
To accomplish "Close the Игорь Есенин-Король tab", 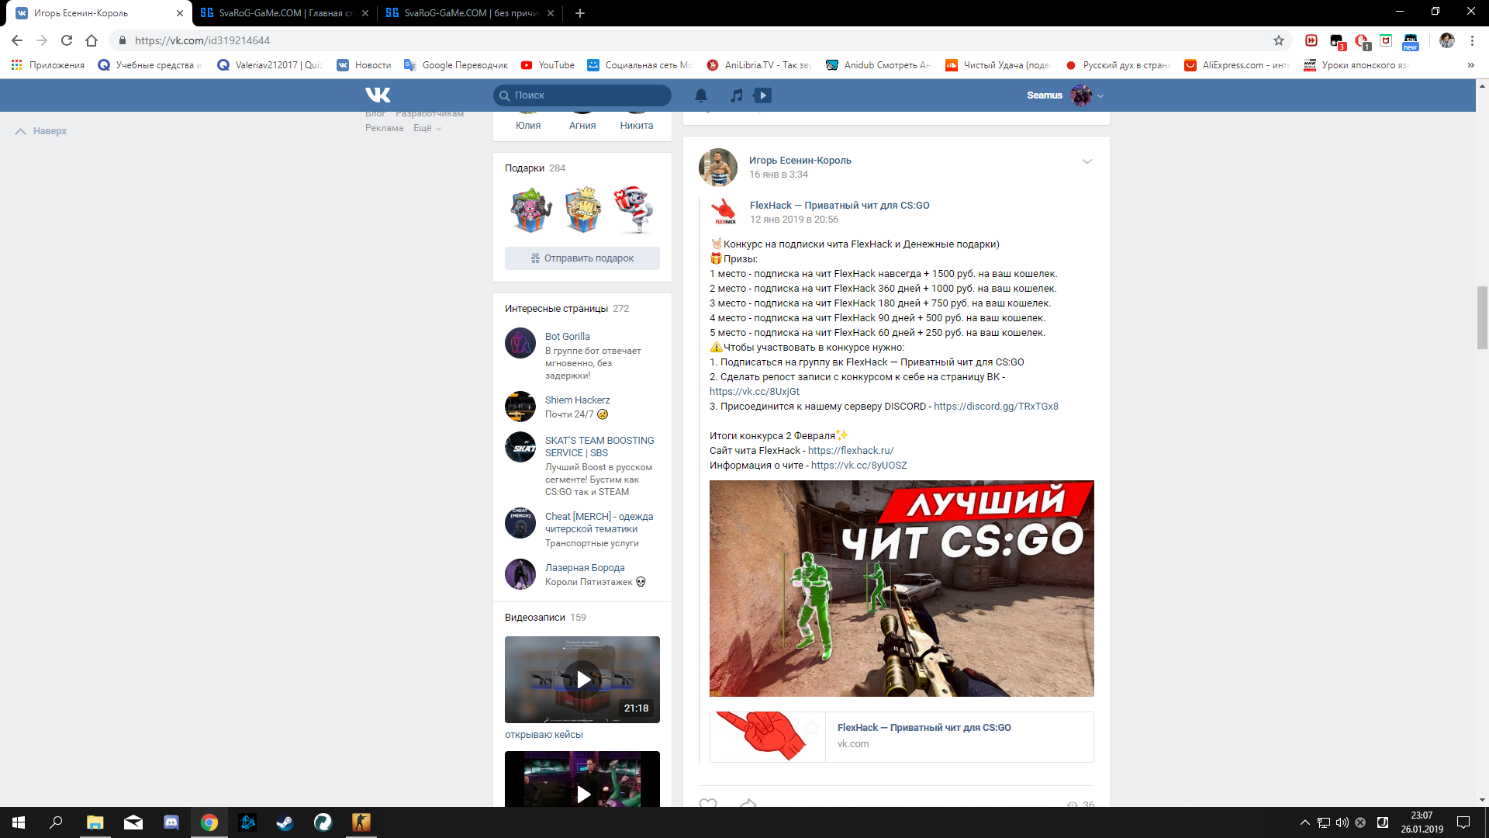I will (180, 13).
